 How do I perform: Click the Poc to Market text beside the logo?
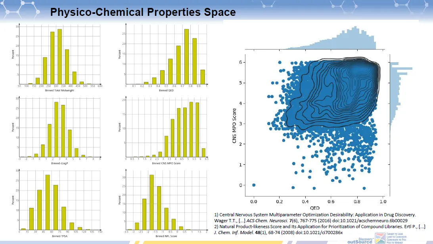pos(395,242)
